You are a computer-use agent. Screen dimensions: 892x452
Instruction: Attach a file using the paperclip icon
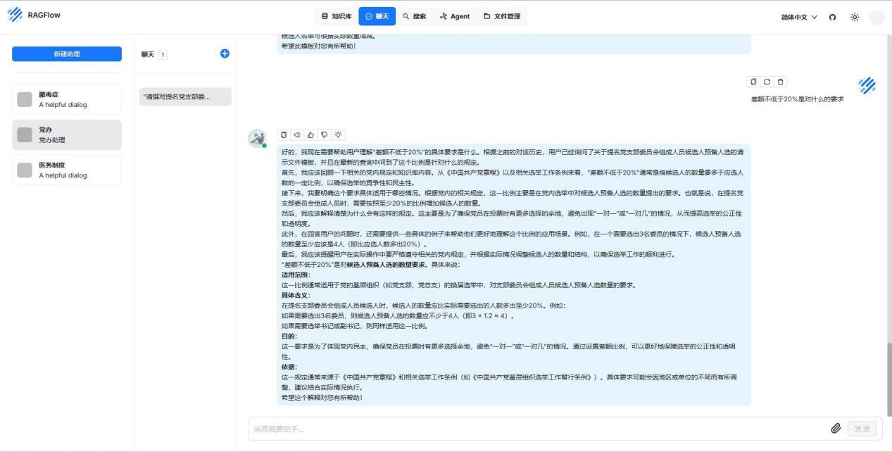coord(836,428)
